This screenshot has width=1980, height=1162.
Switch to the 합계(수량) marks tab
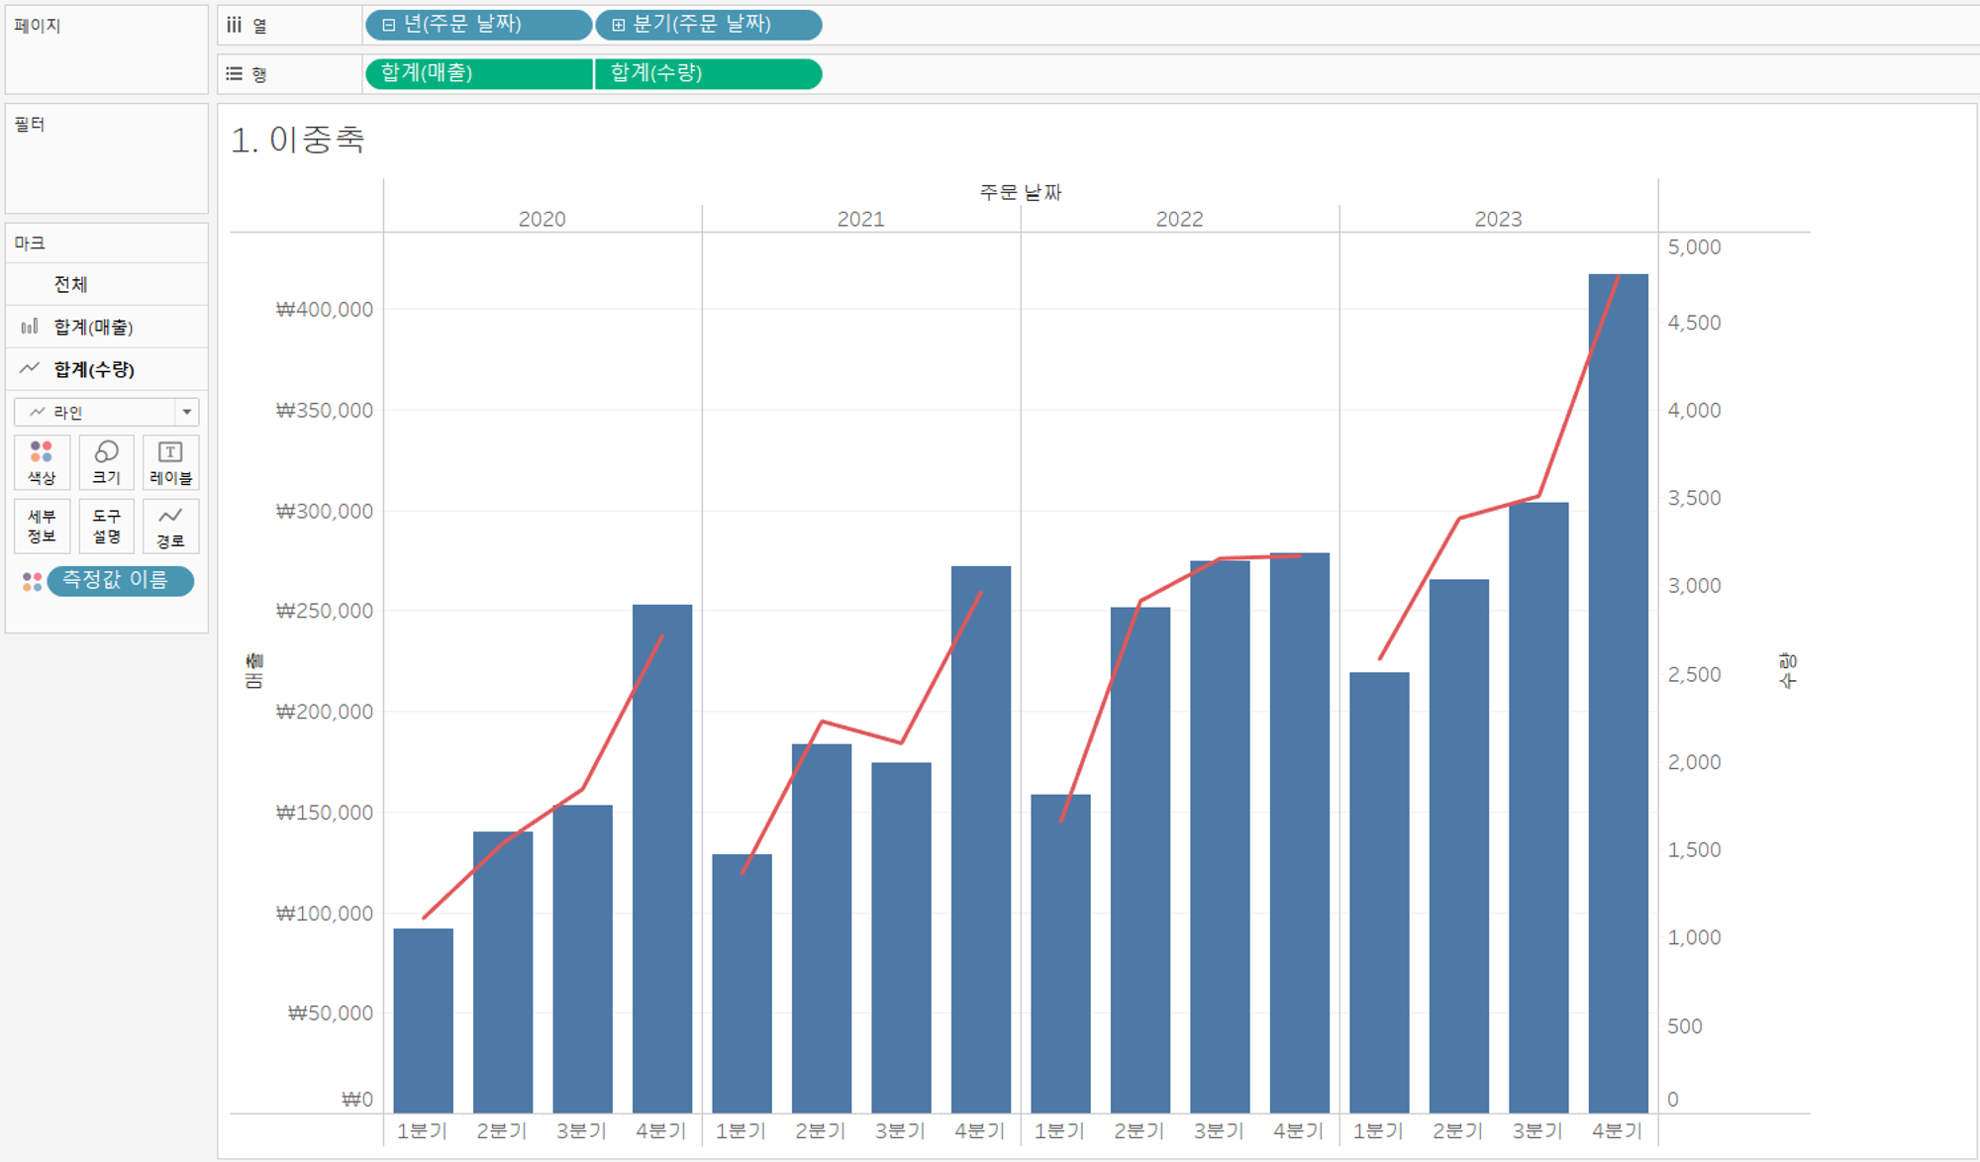click(x=107, y=369)
